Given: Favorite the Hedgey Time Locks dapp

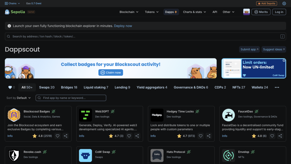Looking at the screenshot, I should pos(201,136).
